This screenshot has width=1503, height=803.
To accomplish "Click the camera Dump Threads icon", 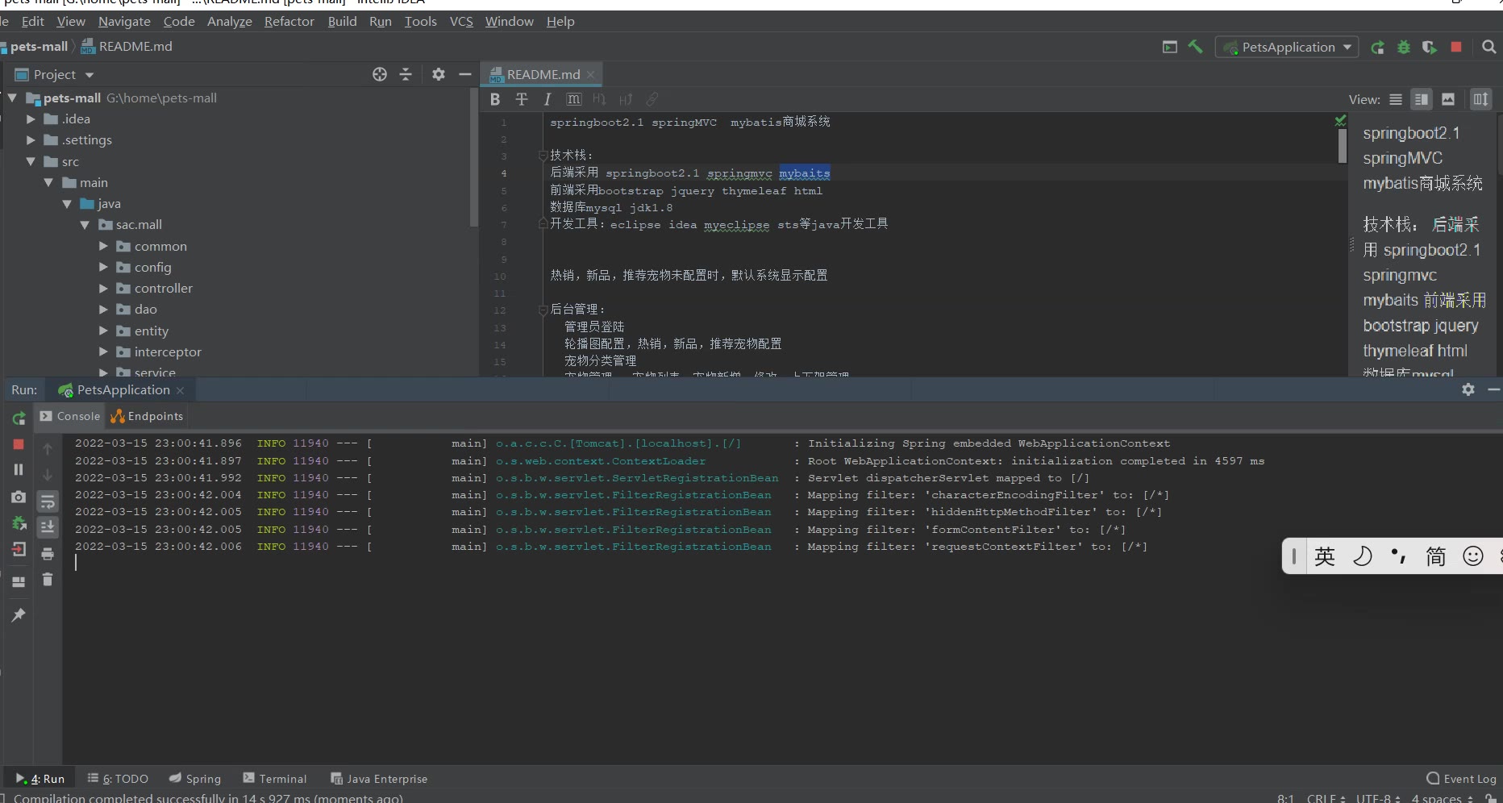I will pyautogui.click(x=19, y=497).
